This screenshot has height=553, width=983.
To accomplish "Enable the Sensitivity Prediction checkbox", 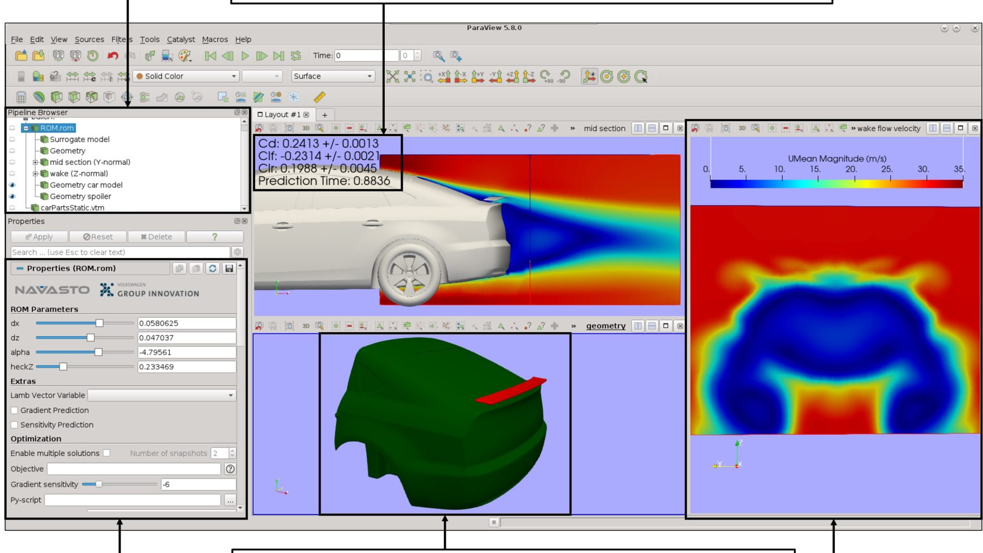I will [x=15, y=425].
